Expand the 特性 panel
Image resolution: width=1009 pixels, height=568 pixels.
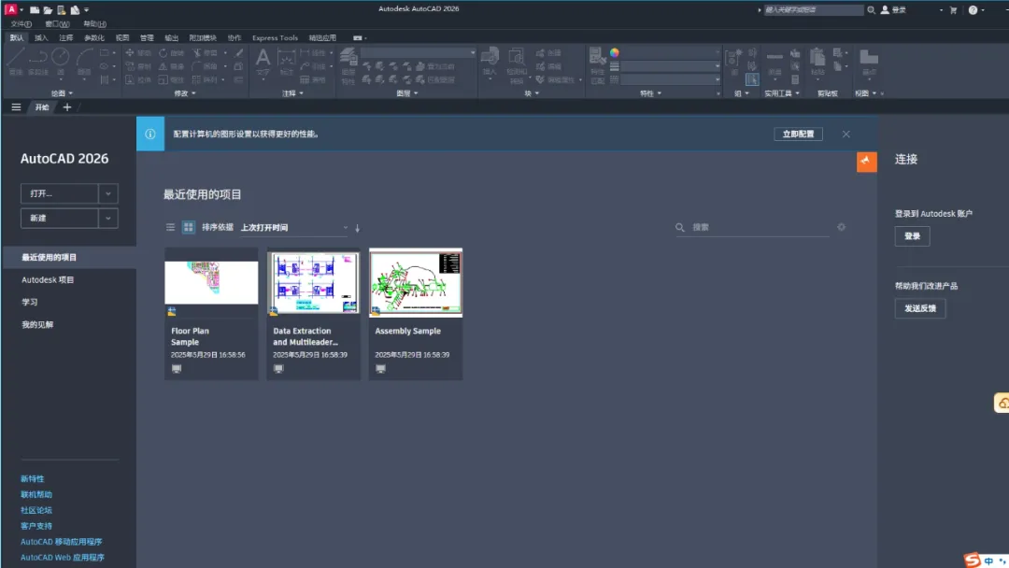(x=650, y=93)
